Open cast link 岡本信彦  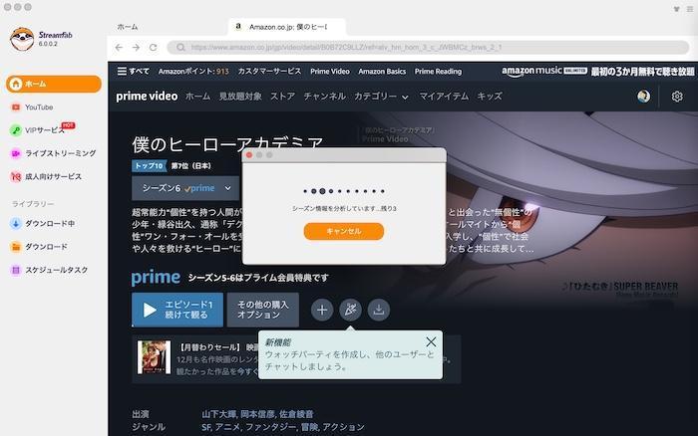(257, 414)
